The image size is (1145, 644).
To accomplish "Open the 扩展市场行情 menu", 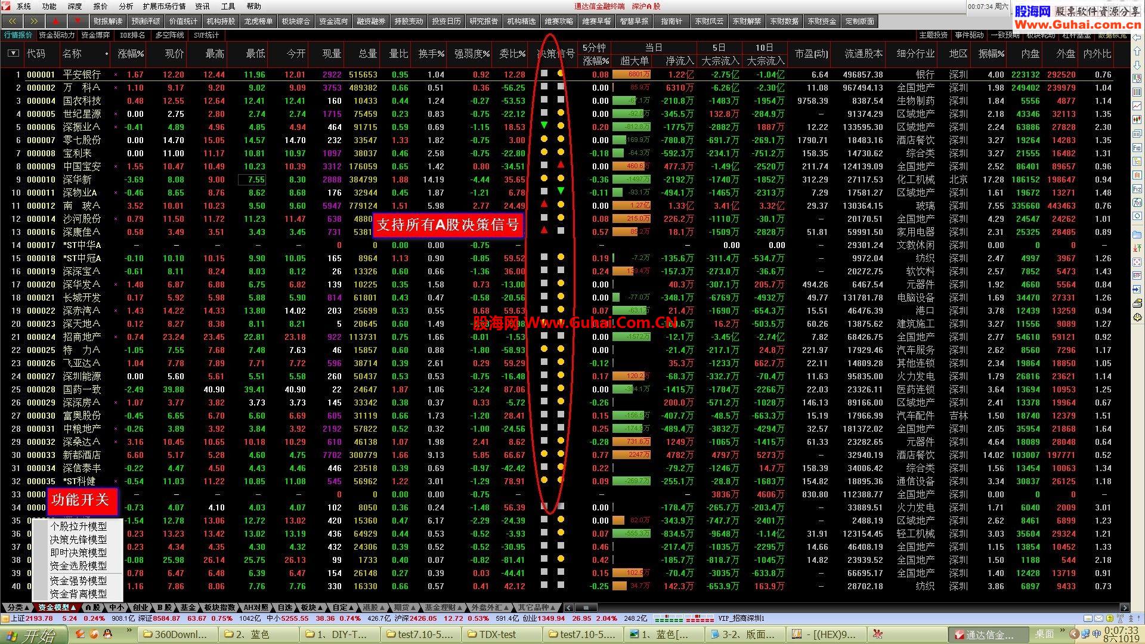I will (164, 6).
